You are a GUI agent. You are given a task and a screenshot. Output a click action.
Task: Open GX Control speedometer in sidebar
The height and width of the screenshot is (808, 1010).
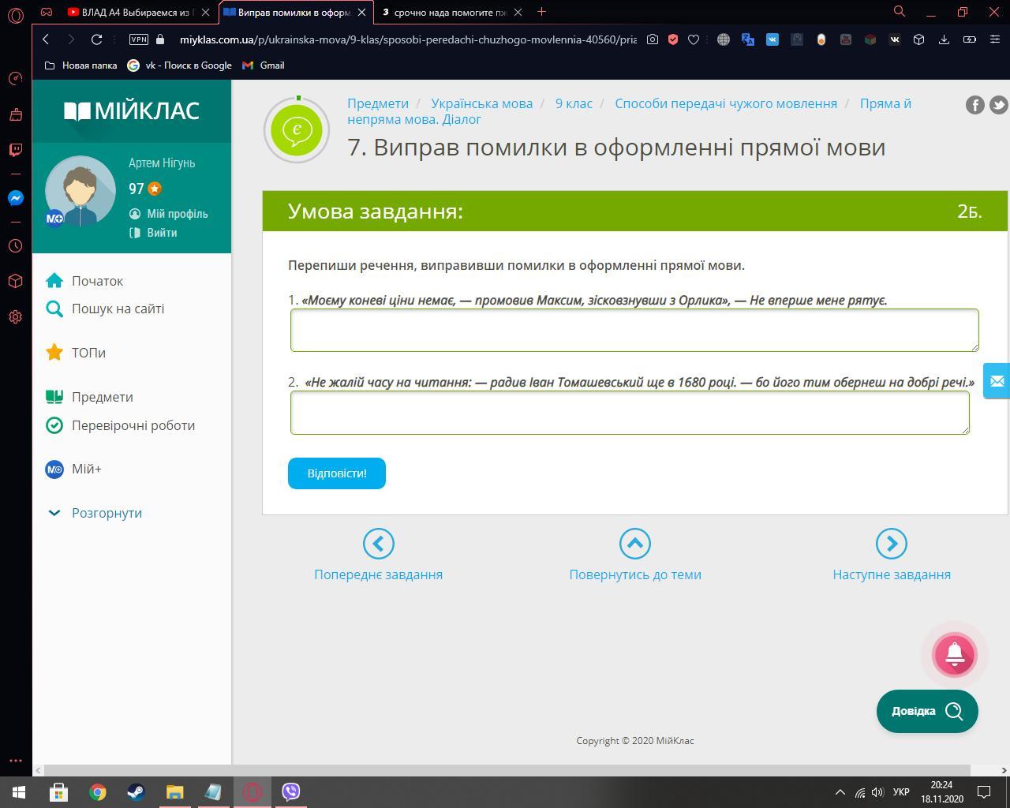click(15, 78)
